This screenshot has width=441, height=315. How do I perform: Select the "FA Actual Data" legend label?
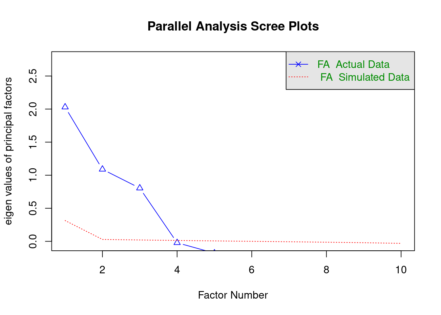[353, 64]
